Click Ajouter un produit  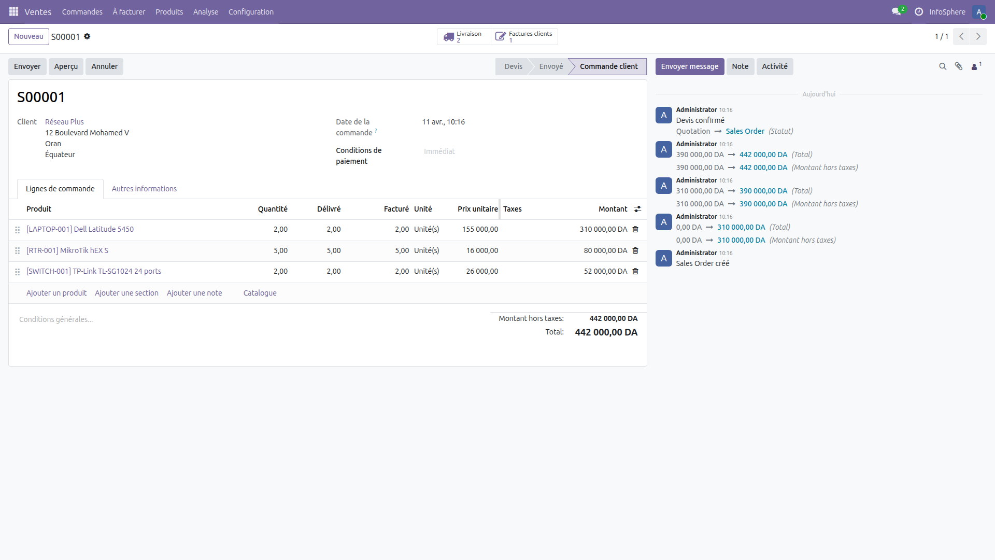[x=56, y=293]
